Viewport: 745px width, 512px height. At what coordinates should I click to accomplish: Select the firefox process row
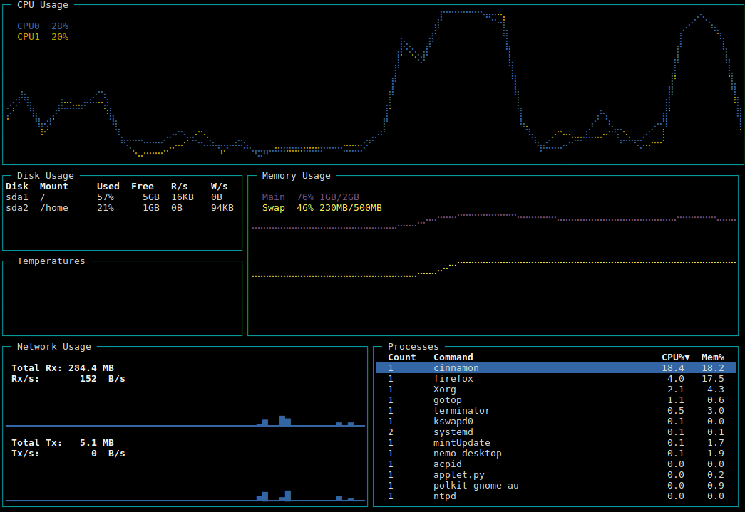[x=453, y=379]
